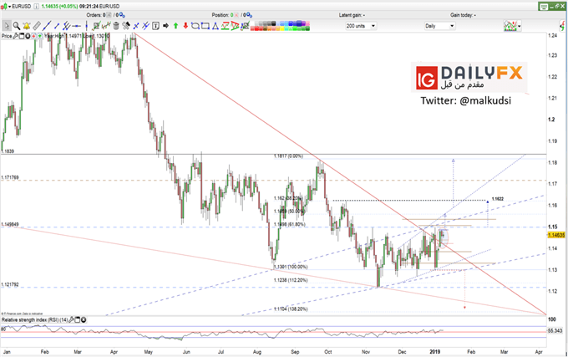Select the text annotation T tool

[155, 26]
